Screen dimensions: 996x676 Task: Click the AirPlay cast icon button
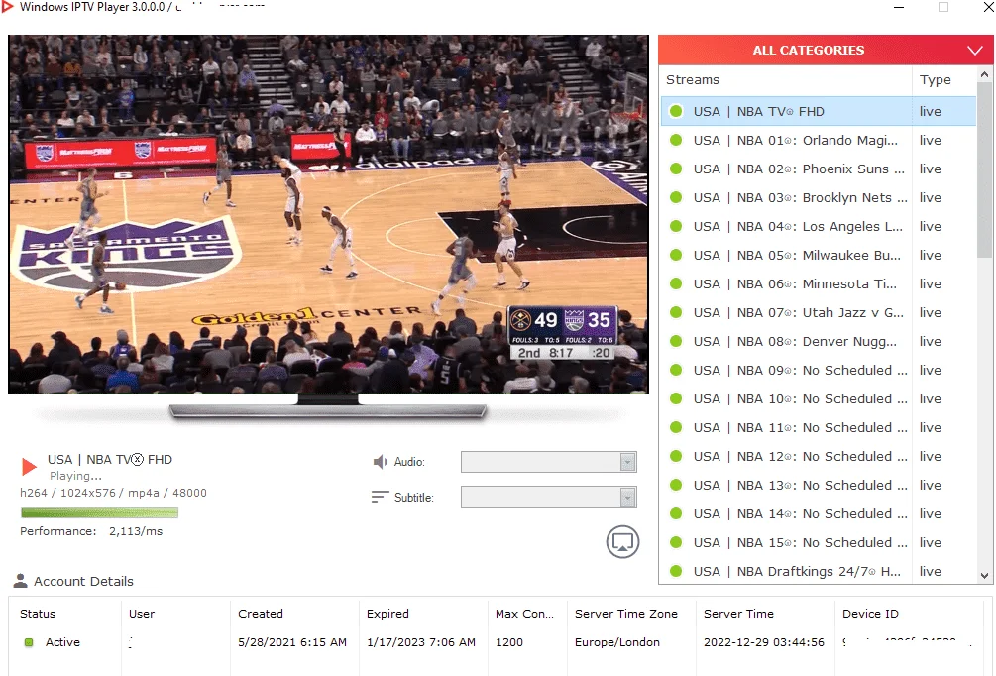pos(622,542)
